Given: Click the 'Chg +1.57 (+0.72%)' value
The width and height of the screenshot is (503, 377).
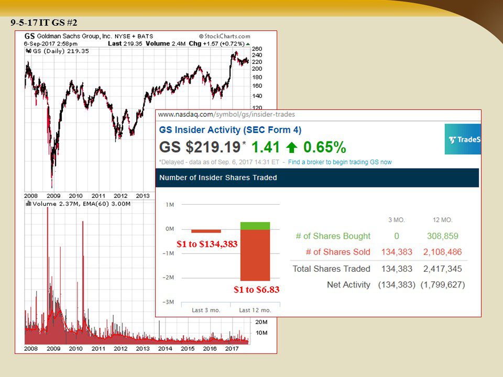Looking at the screenshot, I should 216,43.
